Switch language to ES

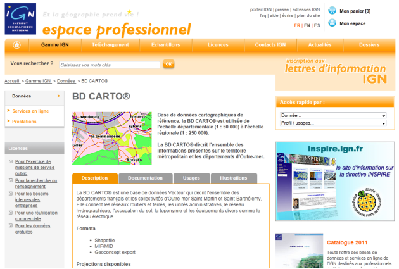click(x=317, y=25)
